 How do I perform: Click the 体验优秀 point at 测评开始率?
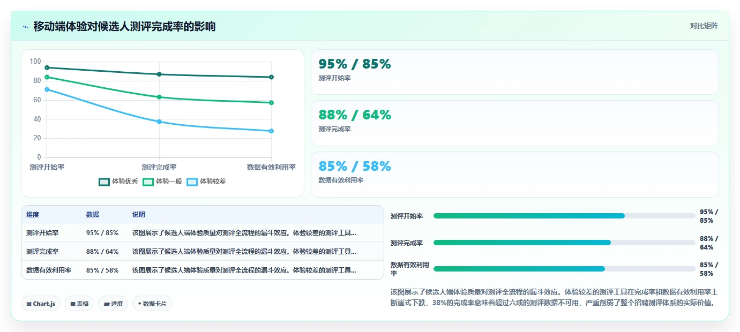click(x=47, y=67)
